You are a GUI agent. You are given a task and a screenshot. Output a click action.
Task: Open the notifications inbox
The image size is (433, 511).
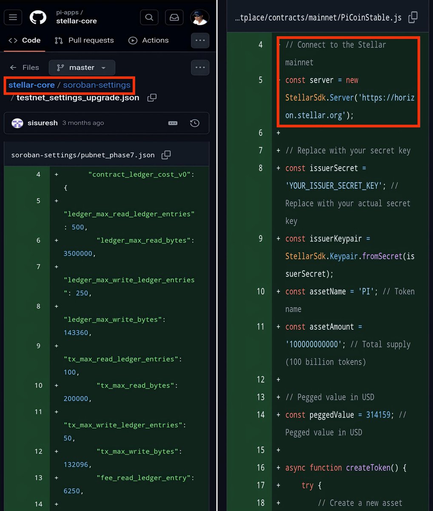click(174, 17)
